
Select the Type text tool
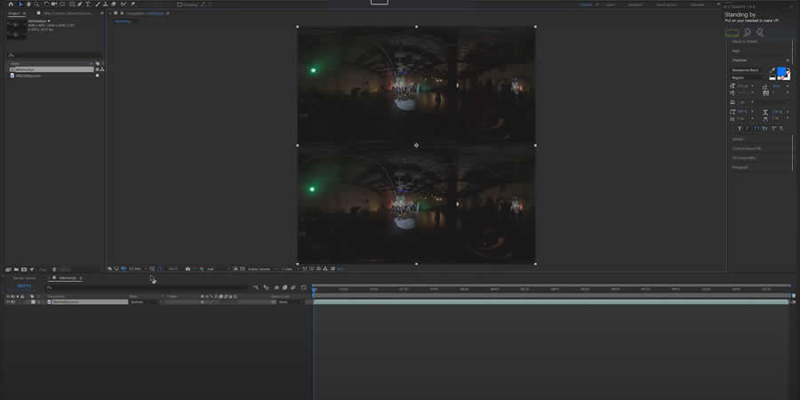[x=87, y=4]
